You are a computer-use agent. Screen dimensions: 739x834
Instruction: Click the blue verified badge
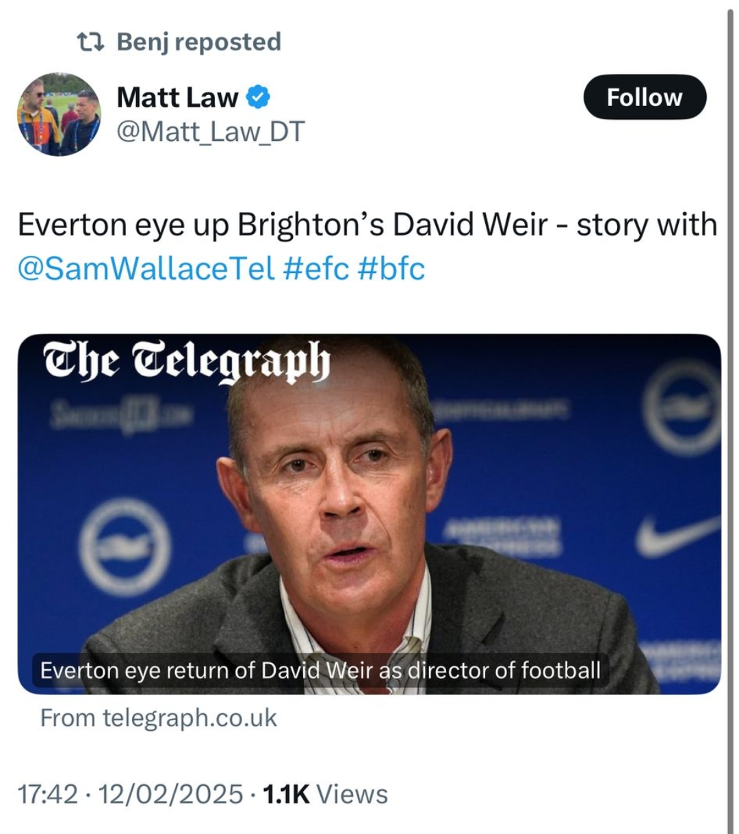pos(258,97)
